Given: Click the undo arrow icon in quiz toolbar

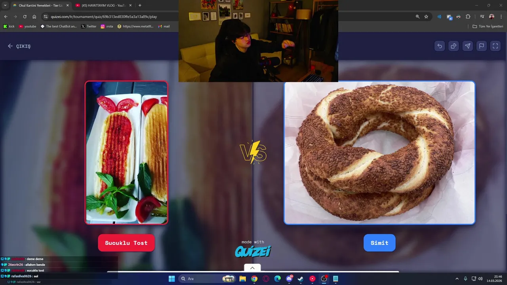Looking at the screenshot, I should tap(440, 46).
